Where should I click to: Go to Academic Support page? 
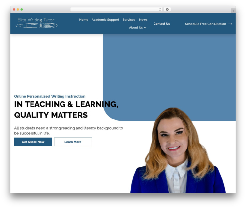(x=105, y=20)
